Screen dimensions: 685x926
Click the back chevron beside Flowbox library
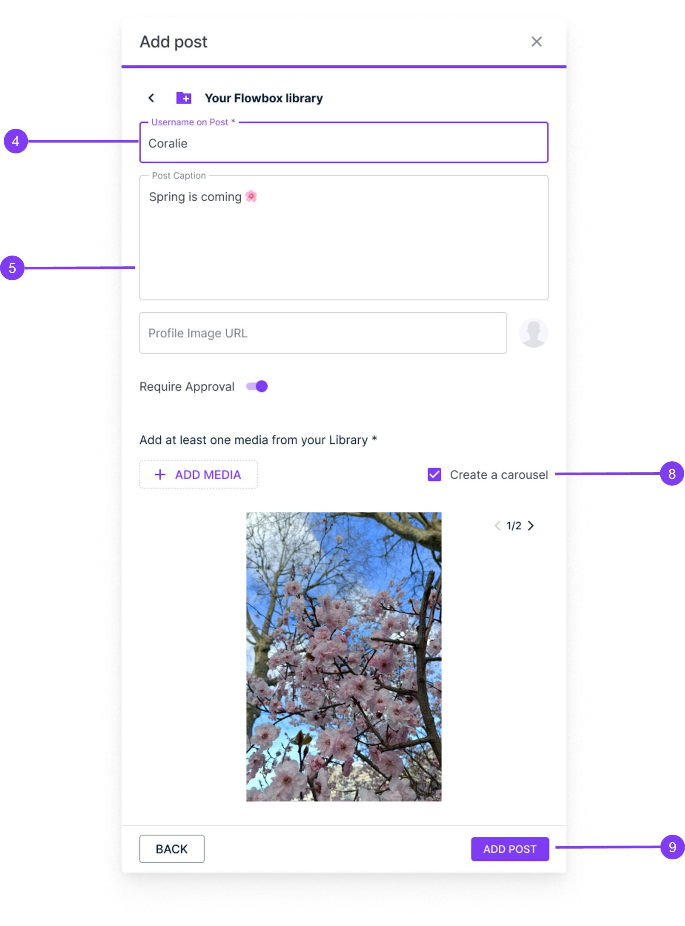(151, 98)
